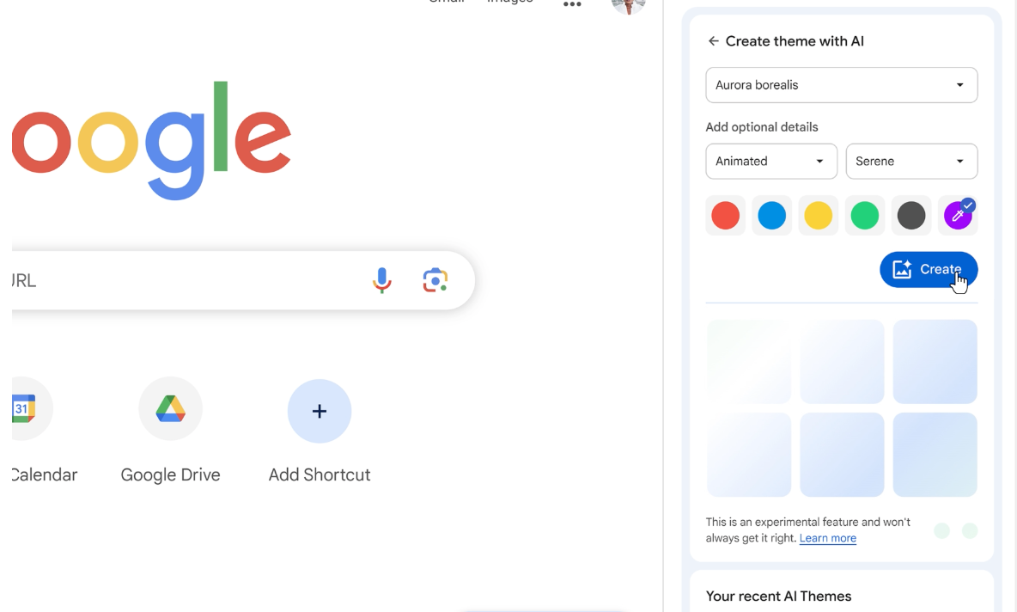Open the Google Calendar shortcut
This screenshot has width=1017, height=612.
(x=23, y=409)
